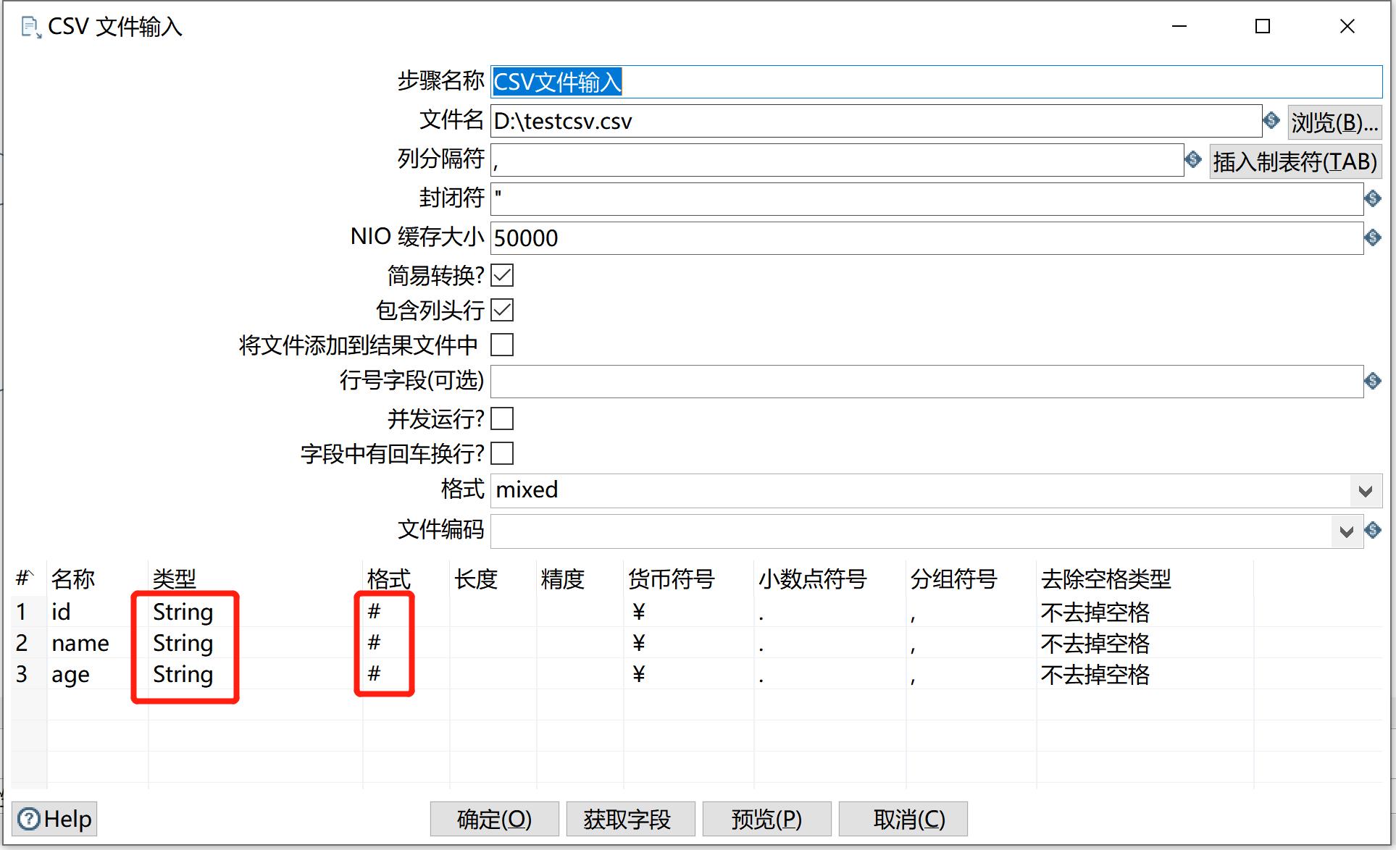Click the 步骤名称 input field
This screenshot has width=1396, height=850.
(x=936, y=82)
